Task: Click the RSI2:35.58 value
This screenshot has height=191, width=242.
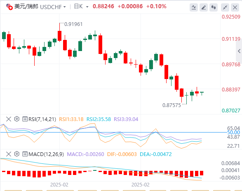Action: (99, 119)
